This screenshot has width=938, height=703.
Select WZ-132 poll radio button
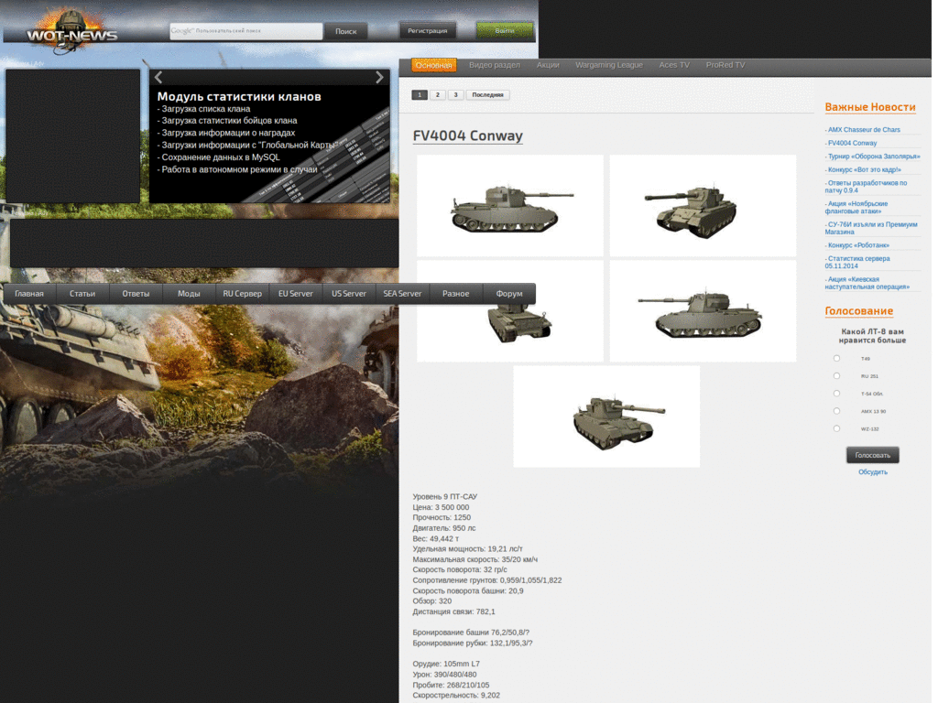836,428
